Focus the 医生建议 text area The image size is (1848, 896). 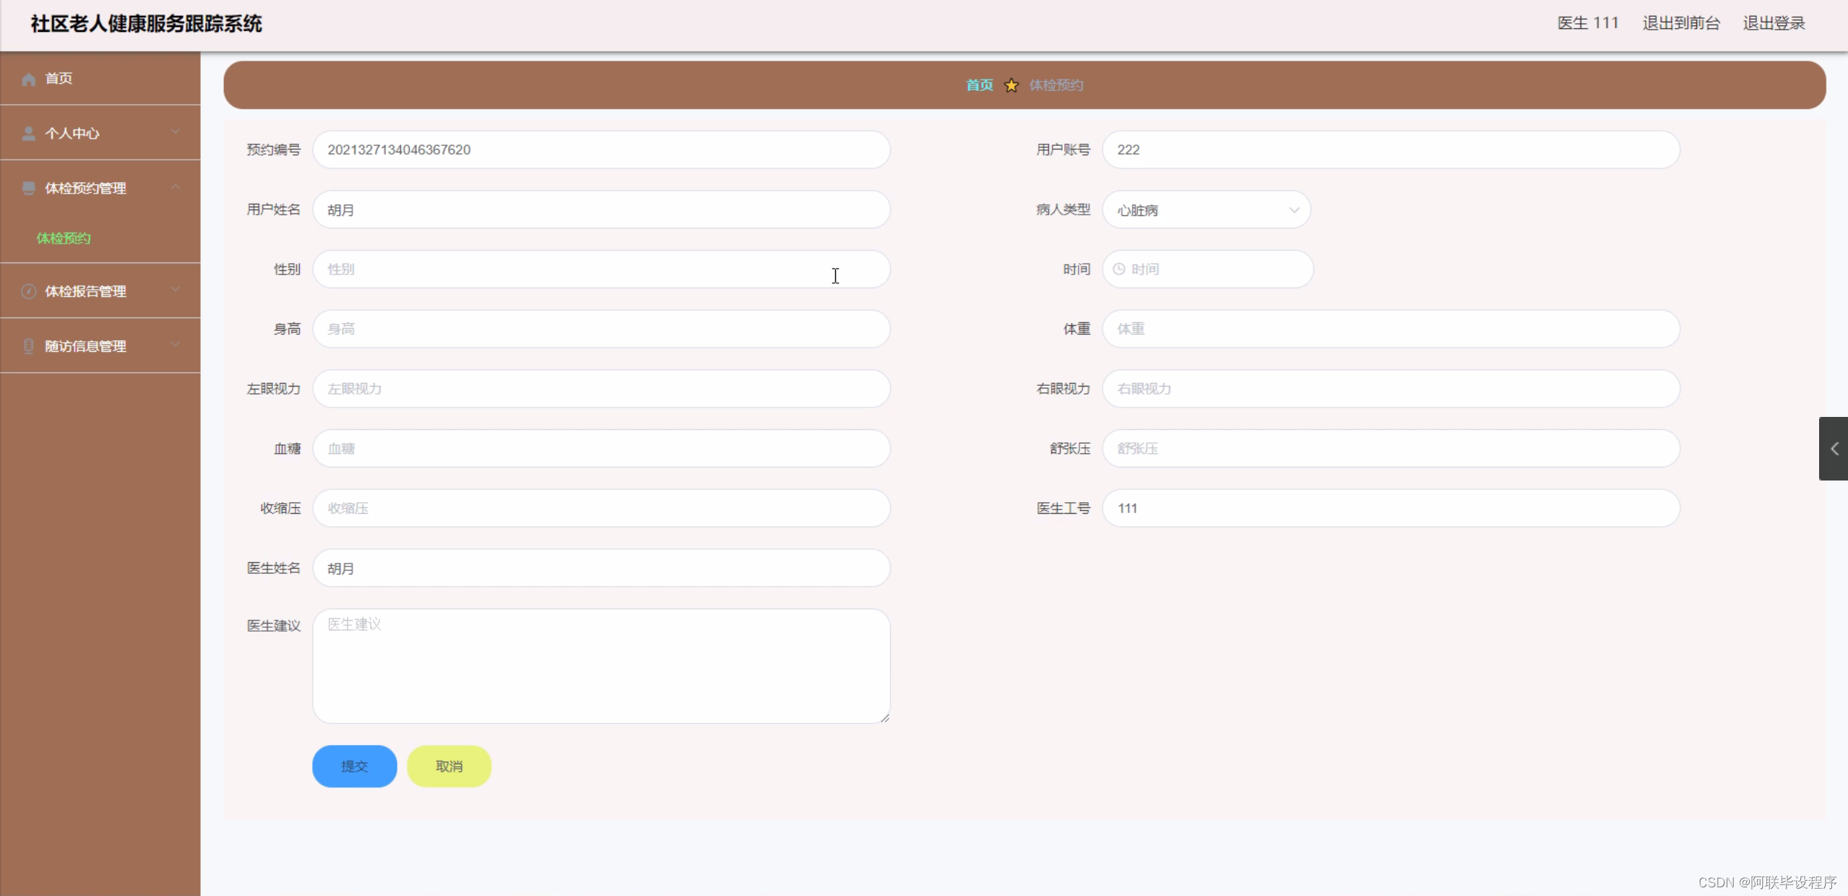[x=600, y=665]
